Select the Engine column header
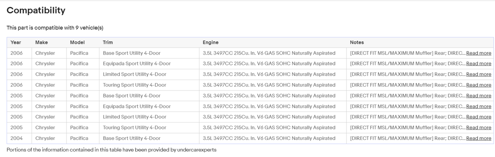This screenshot has width=495, height=157. coord(211,42)
